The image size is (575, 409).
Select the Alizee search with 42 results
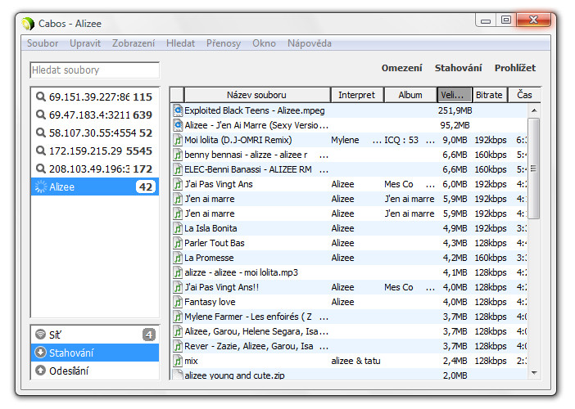tap(95, 187)
